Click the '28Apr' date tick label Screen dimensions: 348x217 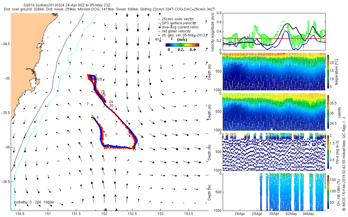258,214
